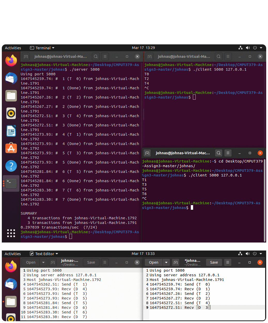268x323 pixels.
Task: Click 'Using port 5000' in the server terminal
Action: click(38, 74)
